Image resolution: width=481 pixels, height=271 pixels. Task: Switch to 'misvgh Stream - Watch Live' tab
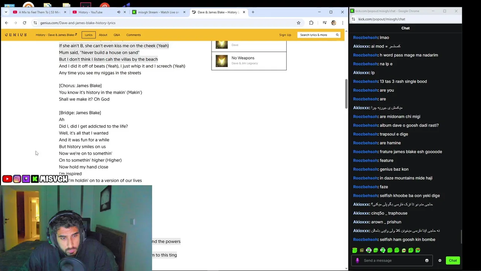(x=158, y=12)
